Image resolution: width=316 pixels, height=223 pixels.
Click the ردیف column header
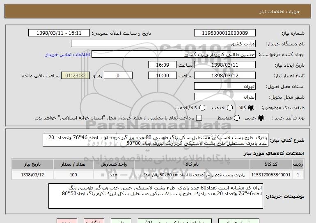[x=298, y=164]
